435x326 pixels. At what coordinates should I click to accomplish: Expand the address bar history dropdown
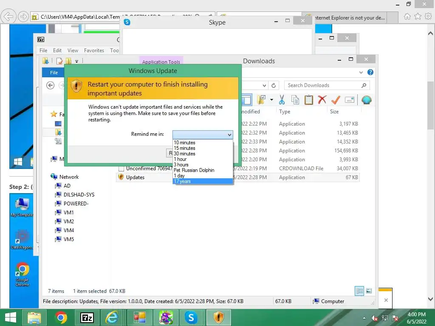pos(264,85)
